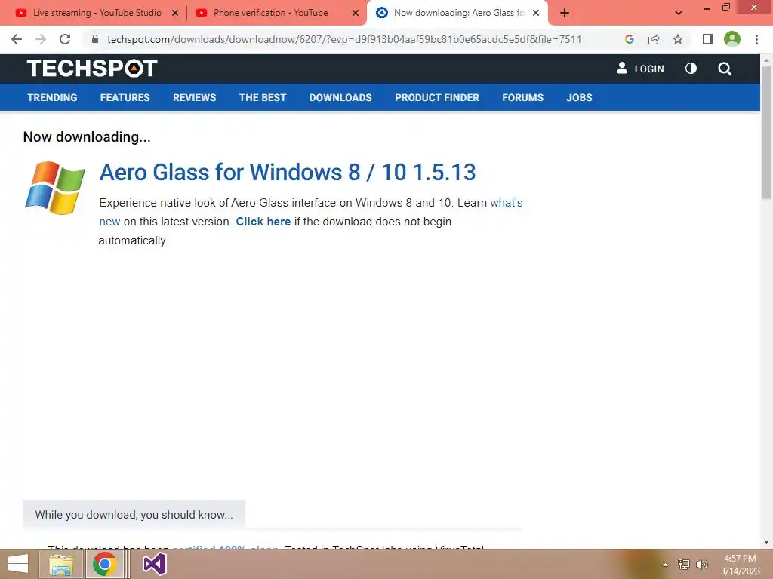Click the address bar URL
This screenshot has height=579, width=773.
344,39
